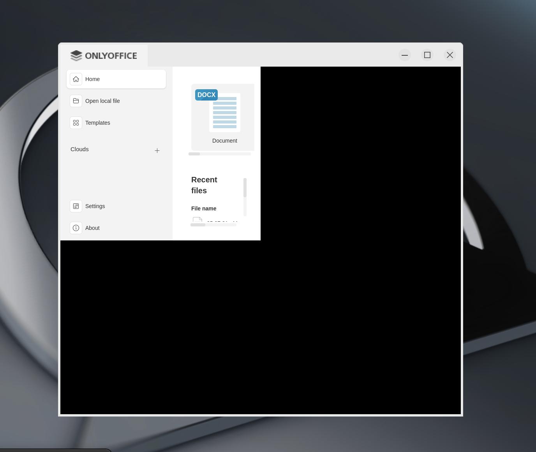Viewport: 536px width, 452px height.
Task: Maximize the ONLYOFFICE window
Action: (x=427, y=55)
